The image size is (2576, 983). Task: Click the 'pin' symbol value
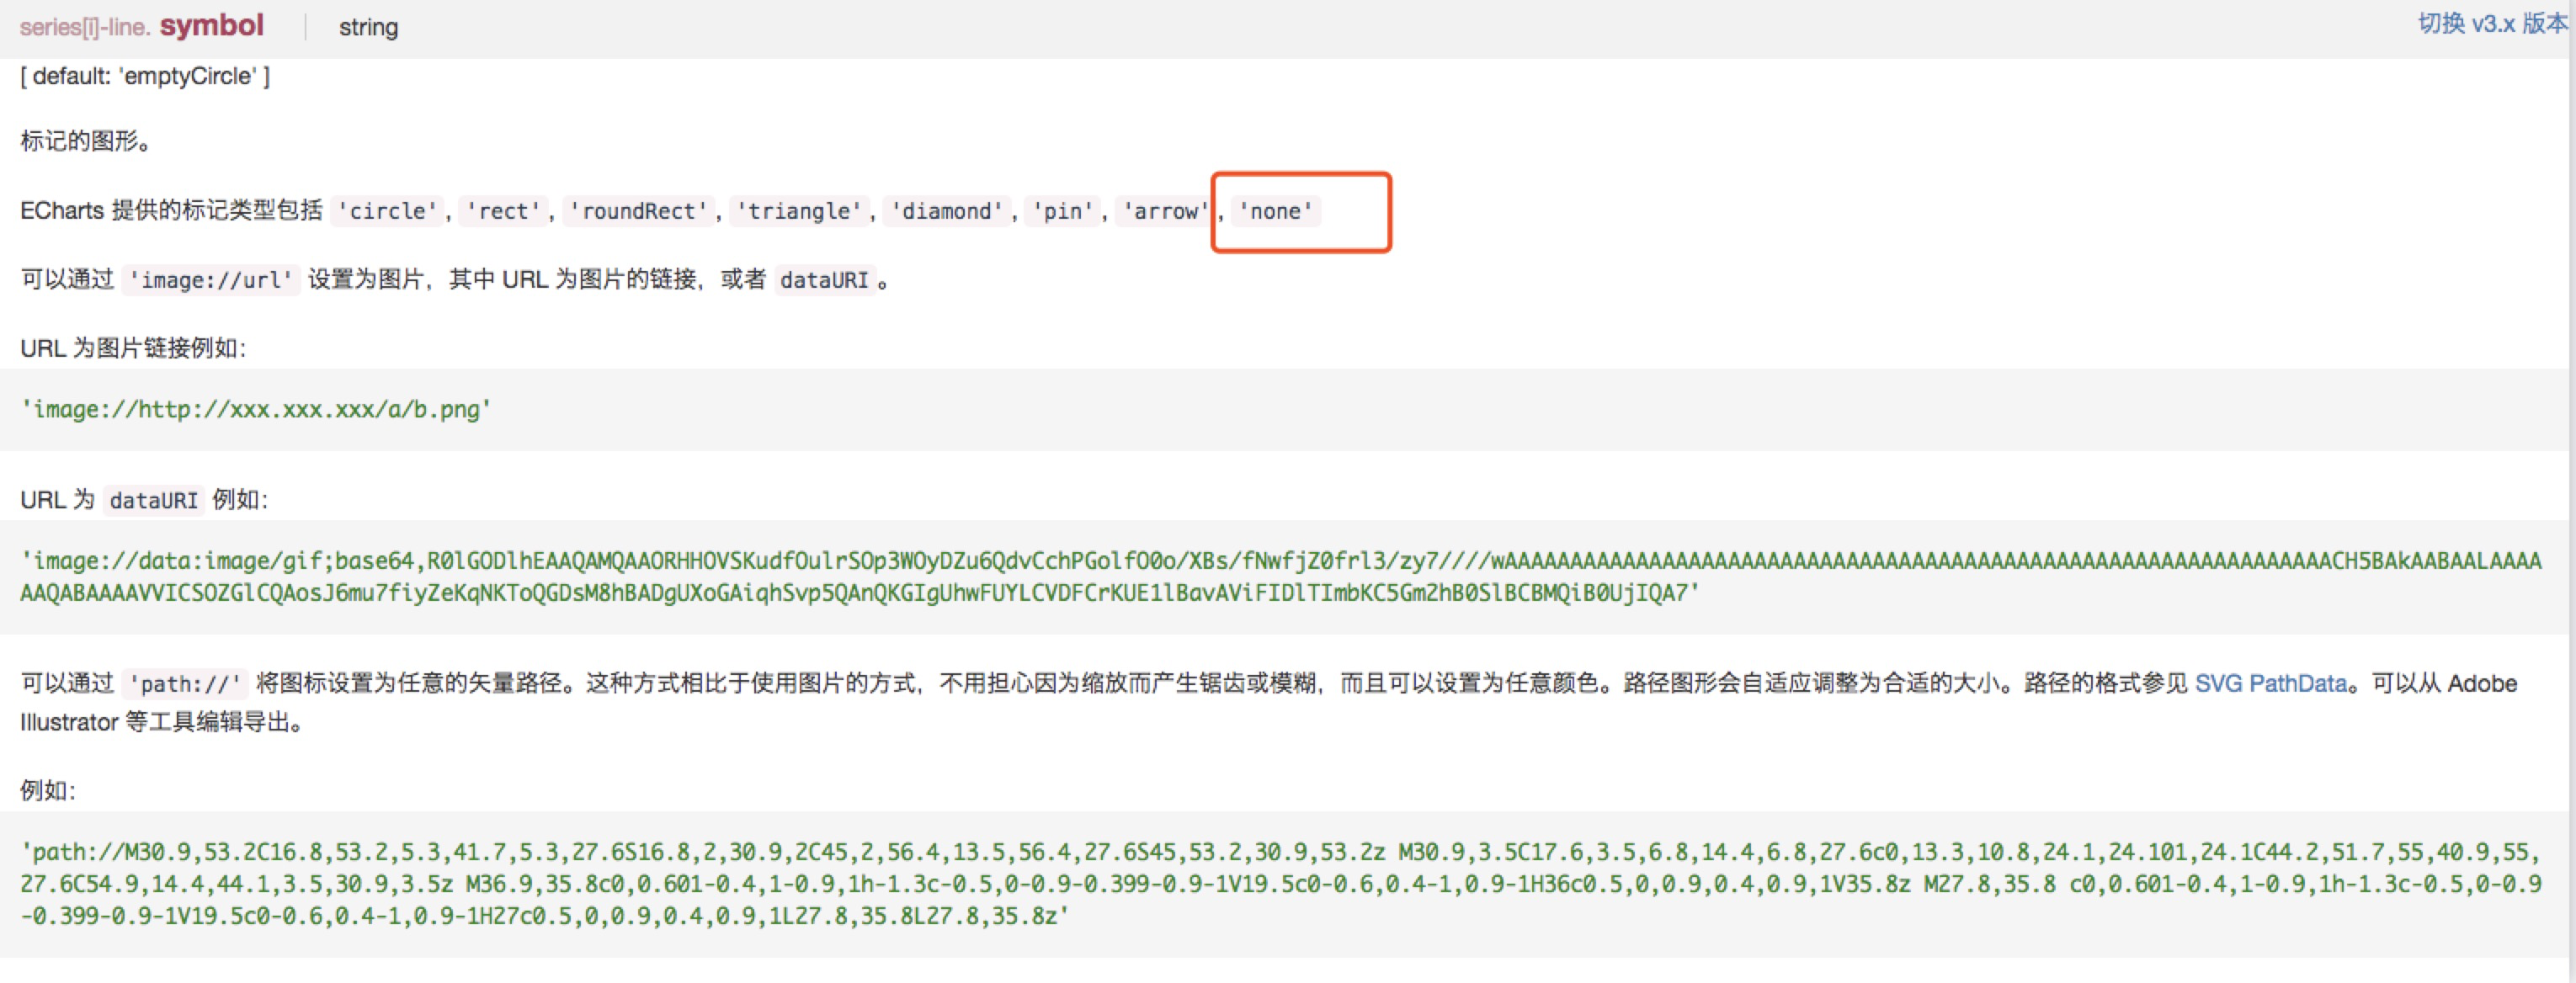coord(1063,211)
